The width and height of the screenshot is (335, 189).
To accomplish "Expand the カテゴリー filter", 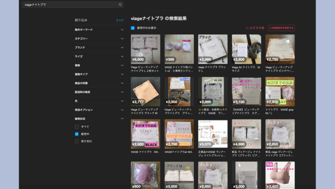I will point(99,39).
